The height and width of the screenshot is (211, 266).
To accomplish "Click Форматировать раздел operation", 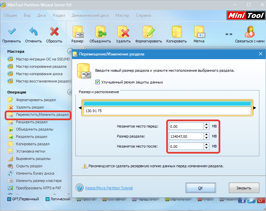I will coord(32,100).
